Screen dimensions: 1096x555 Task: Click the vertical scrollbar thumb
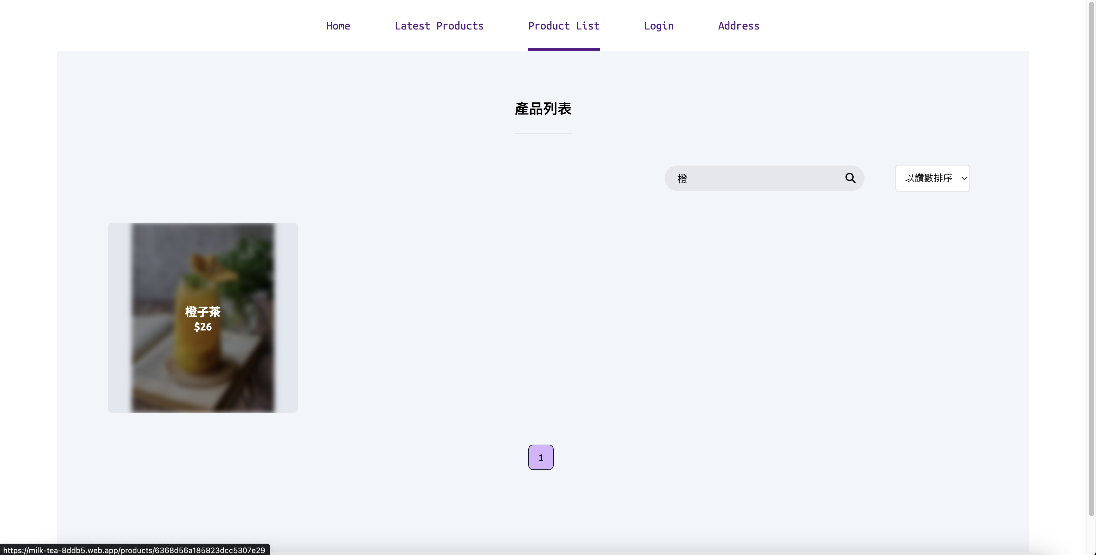[x=1091, y=255]
